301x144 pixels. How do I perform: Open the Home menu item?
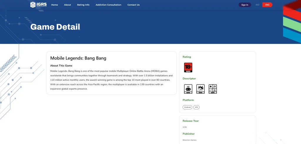(x=54, y=5)
